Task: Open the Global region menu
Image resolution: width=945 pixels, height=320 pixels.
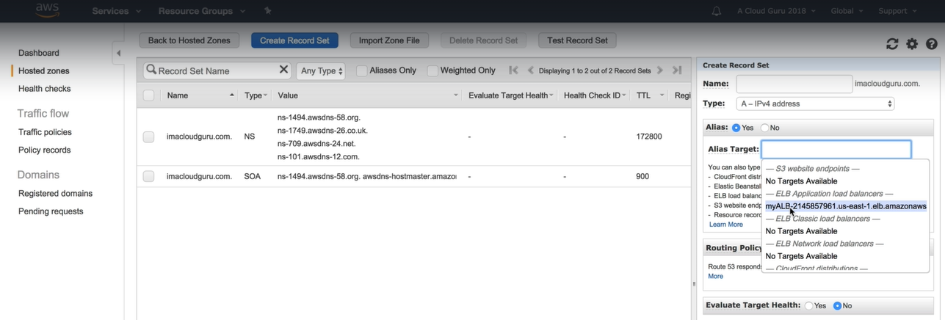Action: 847,11
